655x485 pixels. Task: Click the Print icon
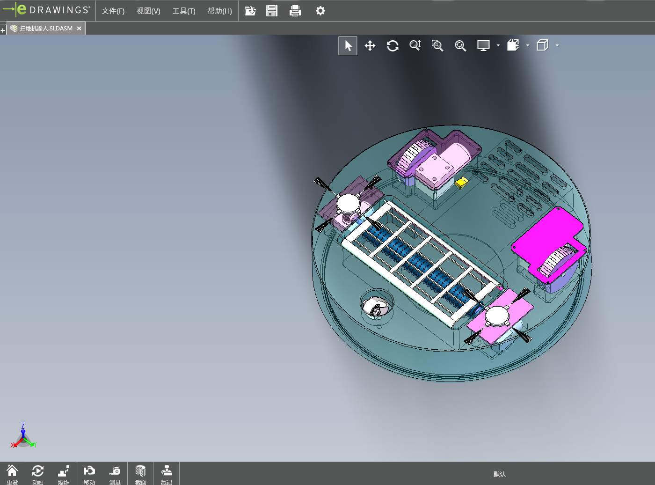point(295,11)
